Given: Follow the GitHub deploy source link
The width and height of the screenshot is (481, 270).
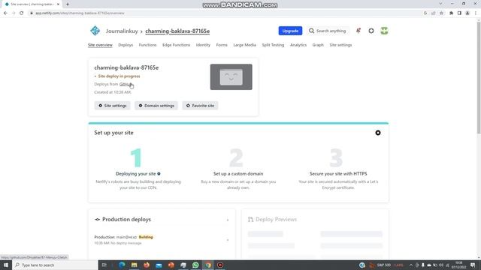Looking at the screenshot, I should (125, 84).
